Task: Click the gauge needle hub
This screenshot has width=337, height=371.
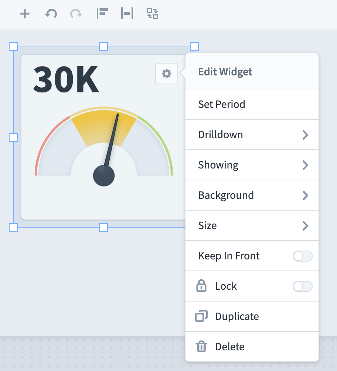Action: (x=104, y=176)
